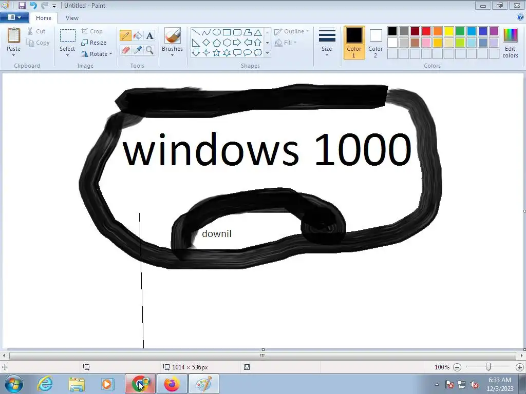
Task: Choose the Oval callout shape
Action: 248,53
